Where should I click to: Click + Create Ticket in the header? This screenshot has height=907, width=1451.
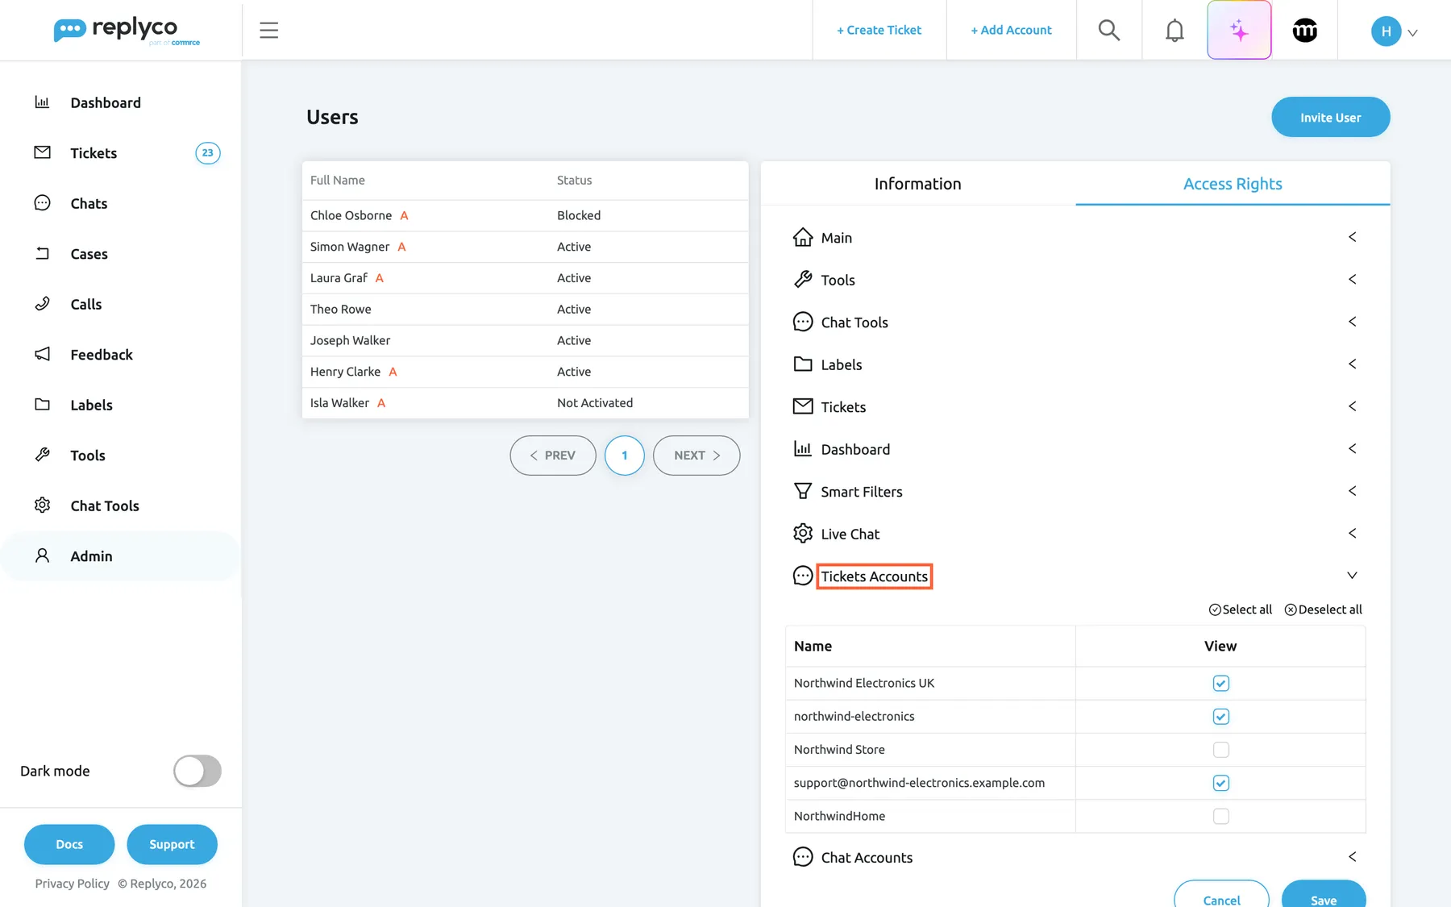[x=879, y=30]
